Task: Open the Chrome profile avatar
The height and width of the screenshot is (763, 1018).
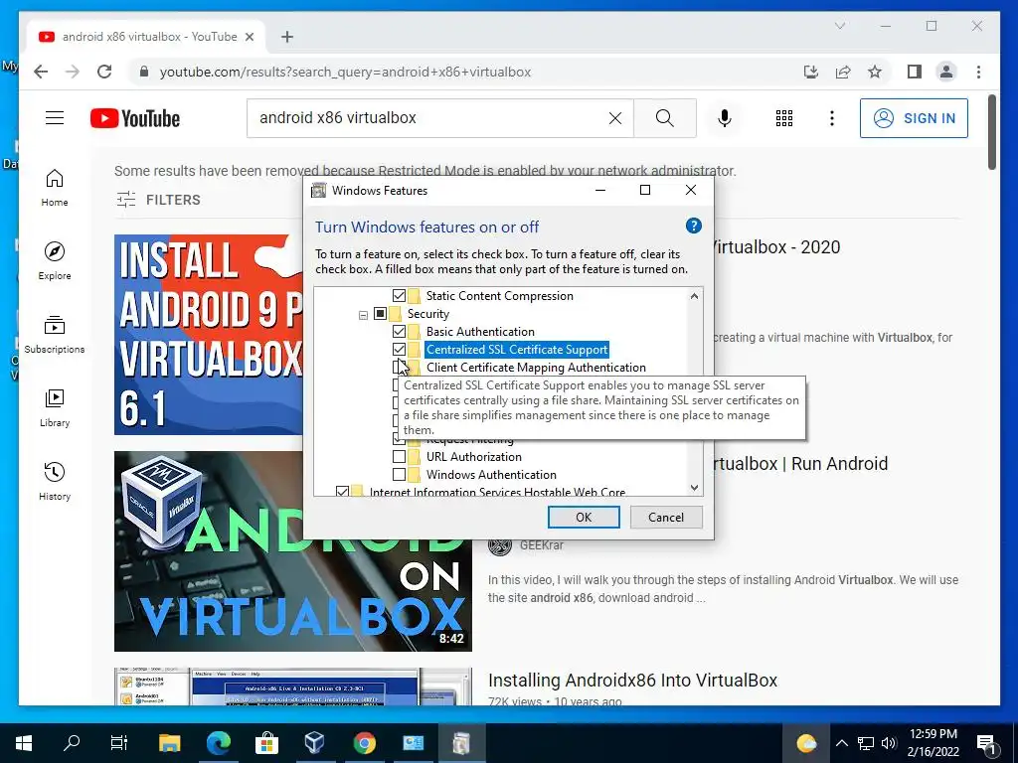Action: [x=946, y=72]
